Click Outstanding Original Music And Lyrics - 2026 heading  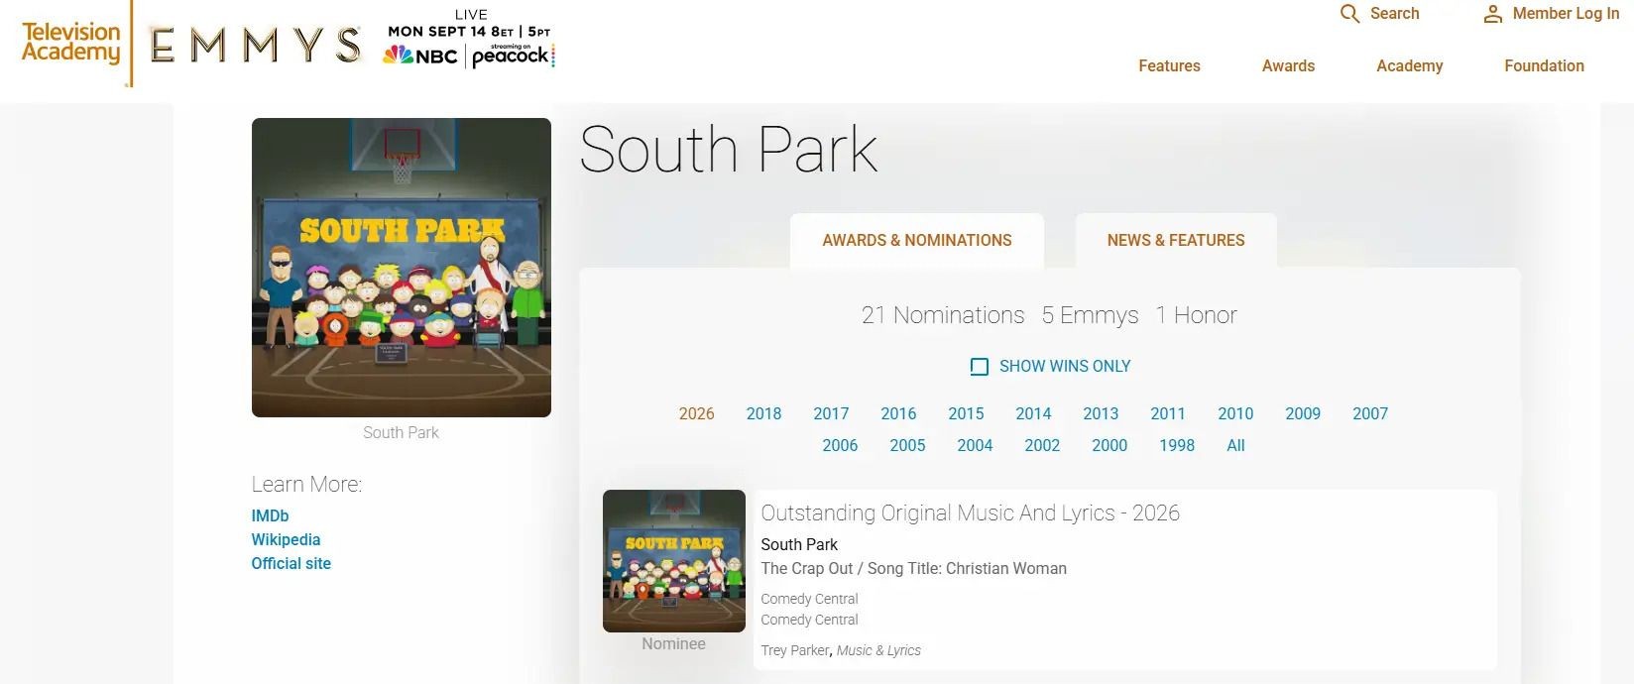(970, 513)
